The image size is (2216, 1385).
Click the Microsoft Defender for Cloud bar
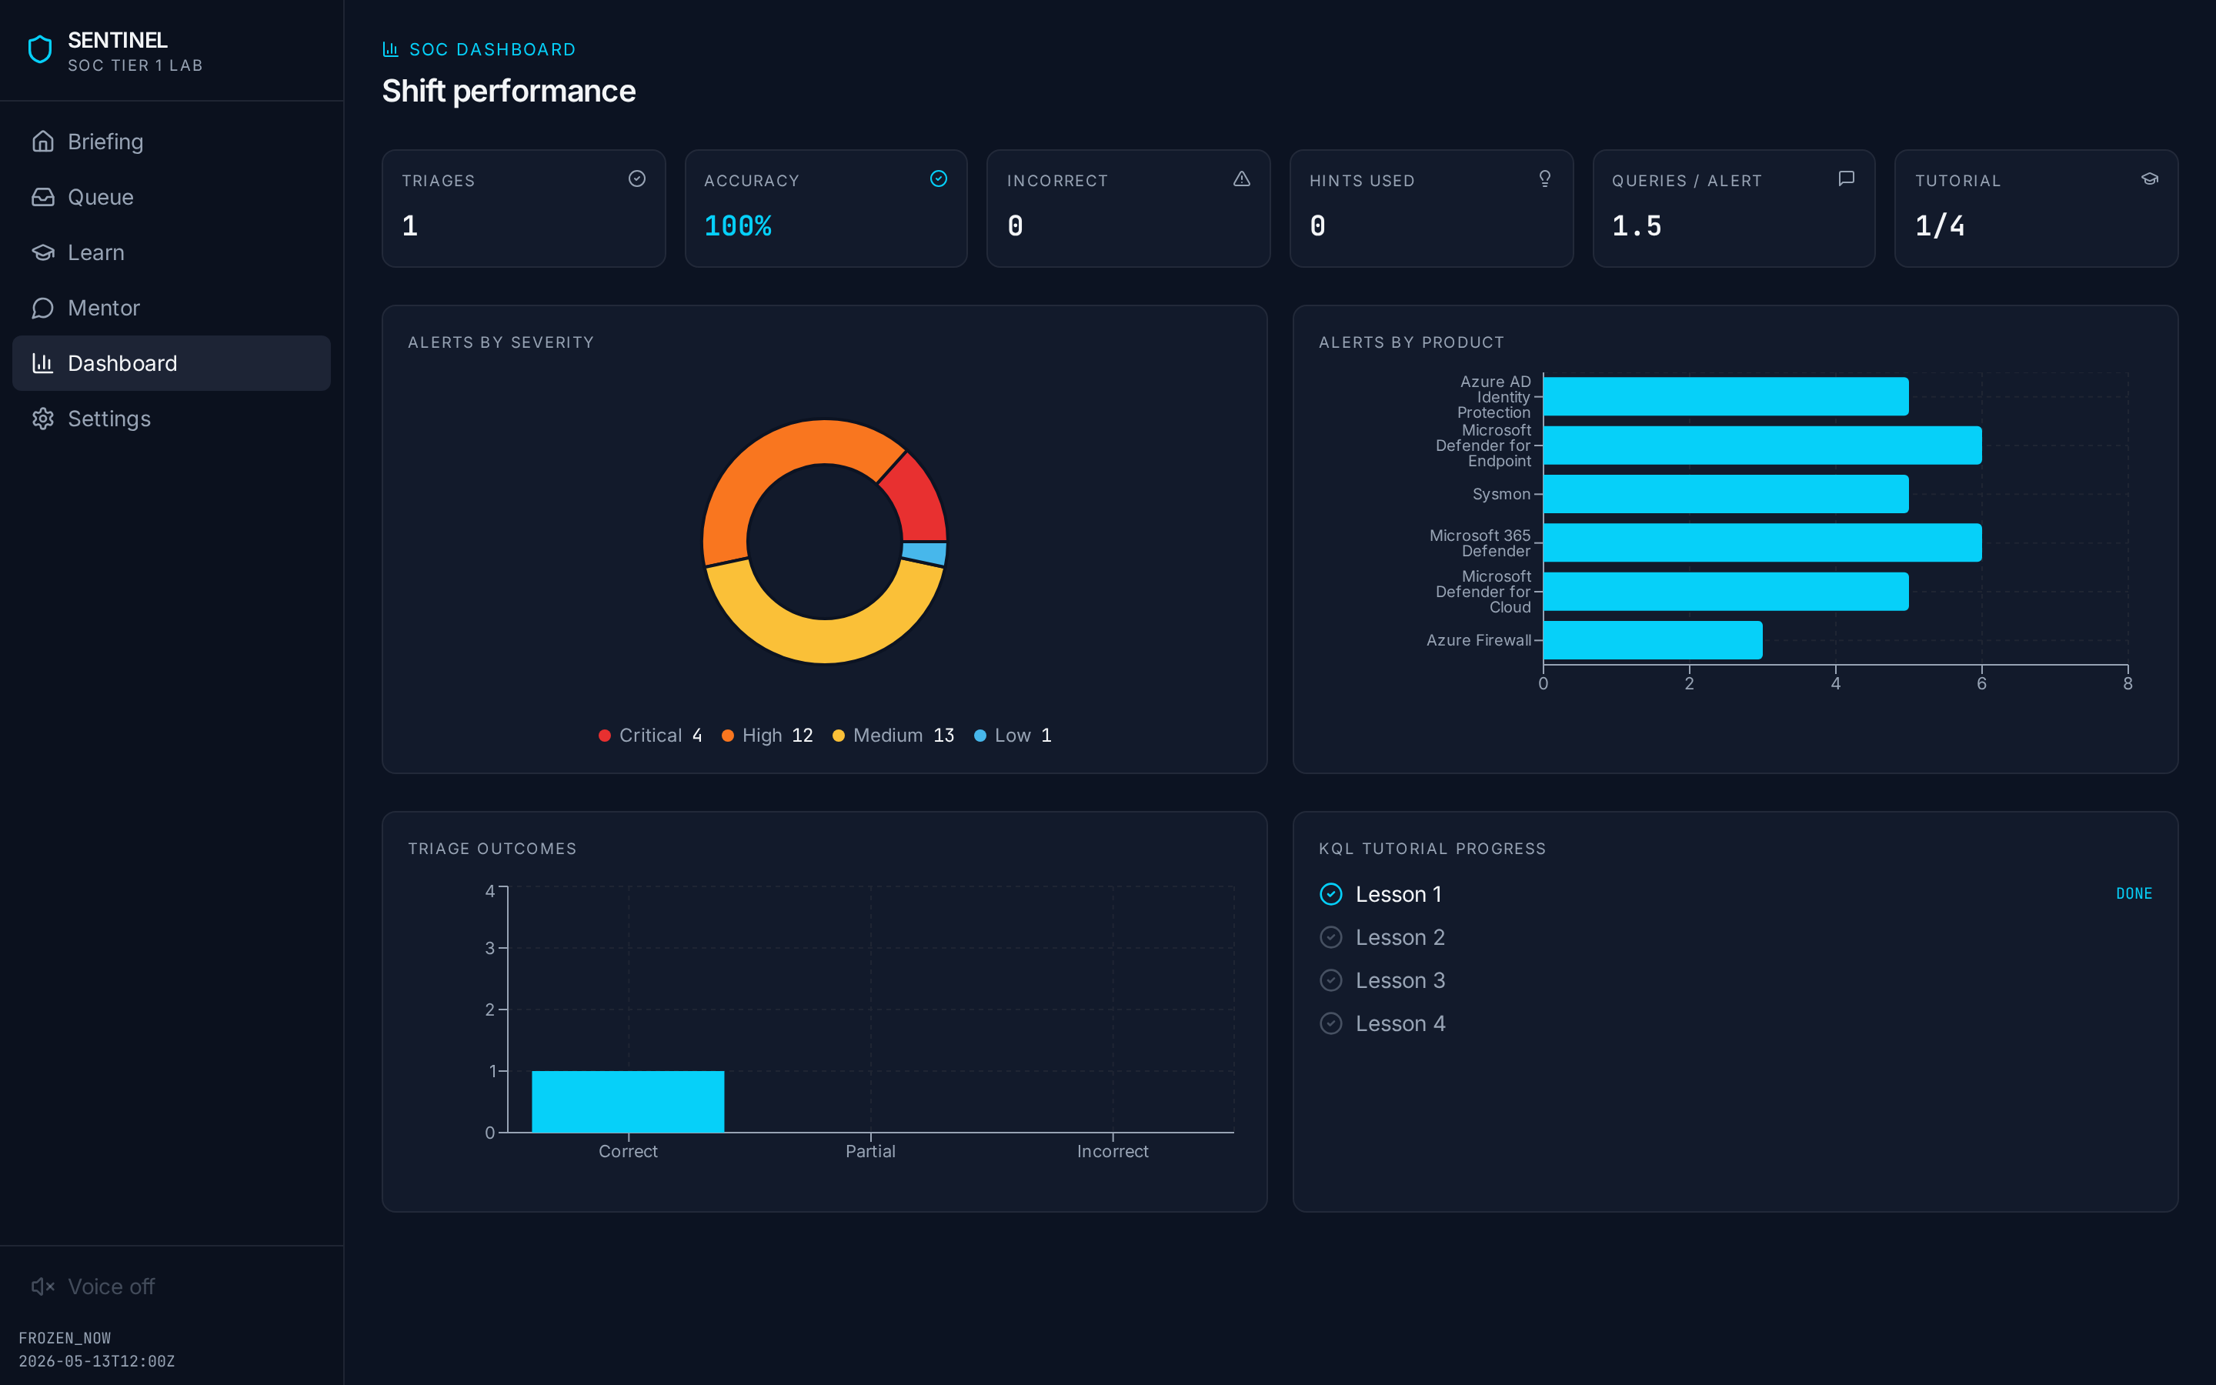(x=1726, y=592)
